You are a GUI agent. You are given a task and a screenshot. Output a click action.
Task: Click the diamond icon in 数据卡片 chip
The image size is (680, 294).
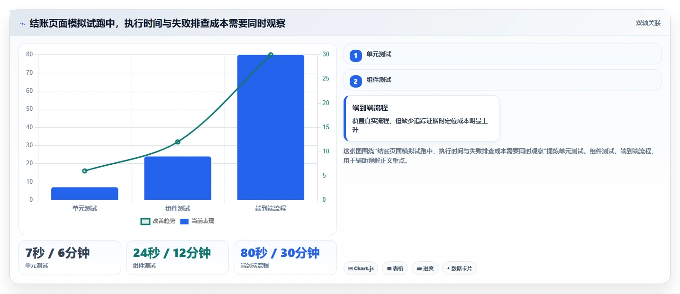(x=448, y=268)
